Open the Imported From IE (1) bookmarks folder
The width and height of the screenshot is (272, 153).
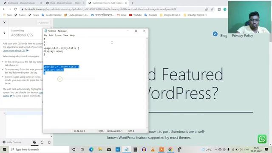(x=195, y=15)
